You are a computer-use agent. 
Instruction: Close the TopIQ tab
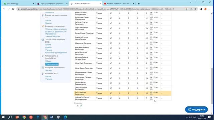pyautogui.click(x=67, y=4)
